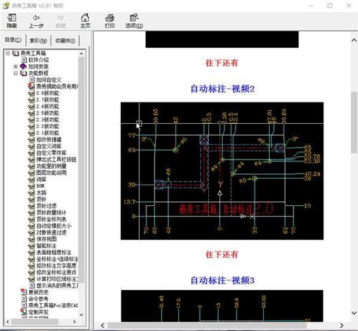358x331 pixels.
Task: Collapse the 功能教程 tree node
Action: click(15, 73)
